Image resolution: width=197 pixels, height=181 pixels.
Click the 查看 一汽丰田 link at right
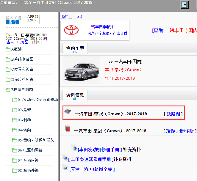click(x=174, y=31)
